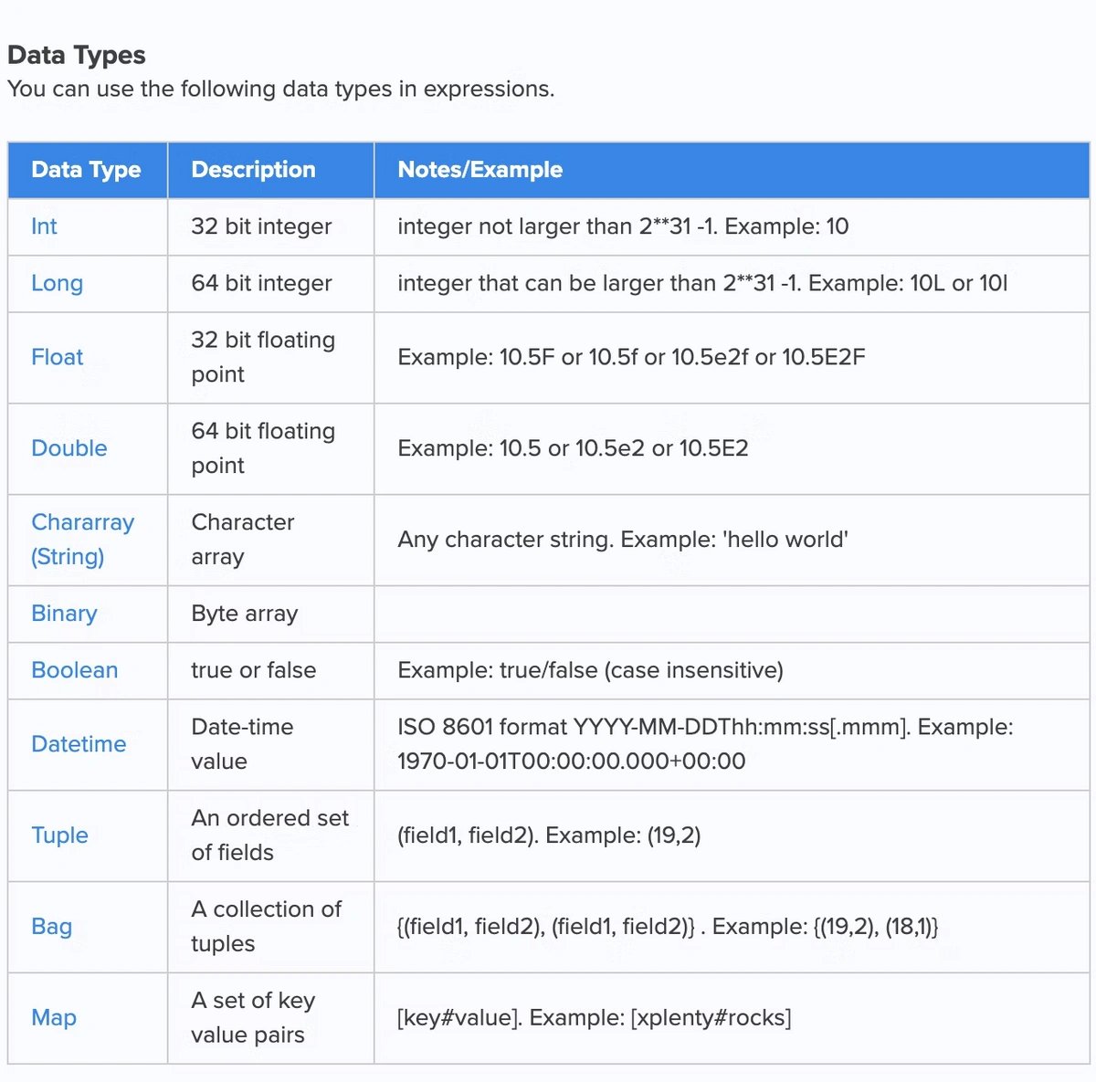Open the Binary data type link
The width and height of the screenshot is (1096, 1082).
tap(64, 614)
